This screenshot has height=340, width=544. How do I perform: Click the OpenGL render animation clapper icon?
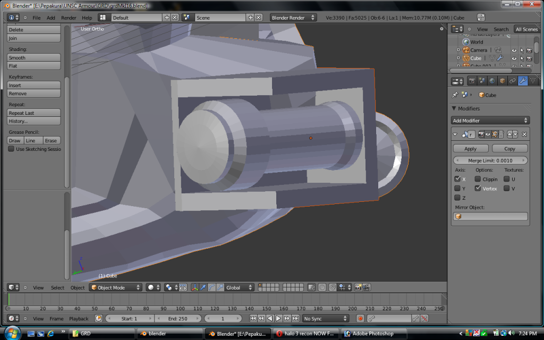pyautogui.click(x=367, y=287)
